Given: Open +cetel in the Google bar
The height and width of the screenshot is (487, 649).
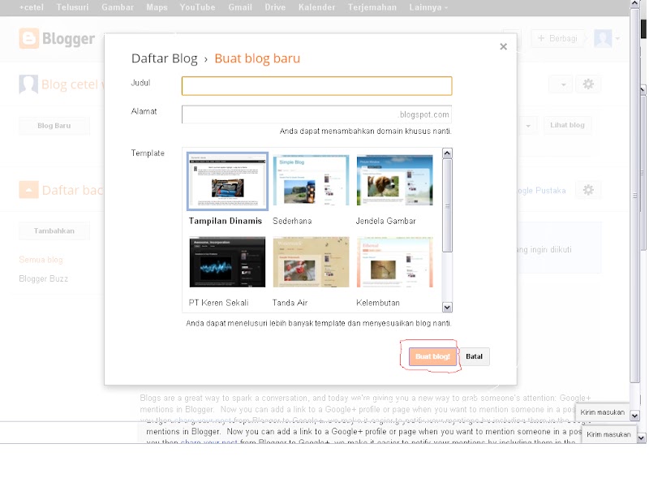Looking at the screenshot, I should click(31, 7).
